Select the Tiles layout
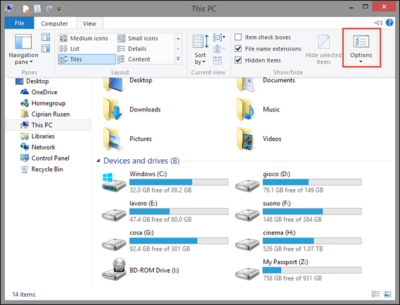 tap(87, 59)
